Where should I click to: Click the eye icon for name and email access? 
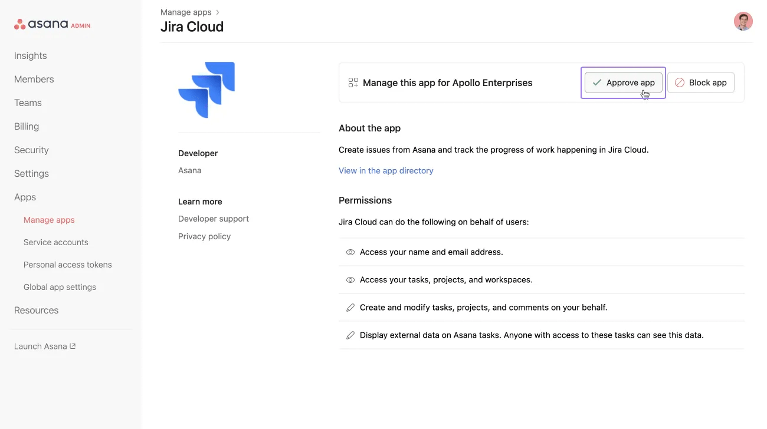(x=350, y=252)
